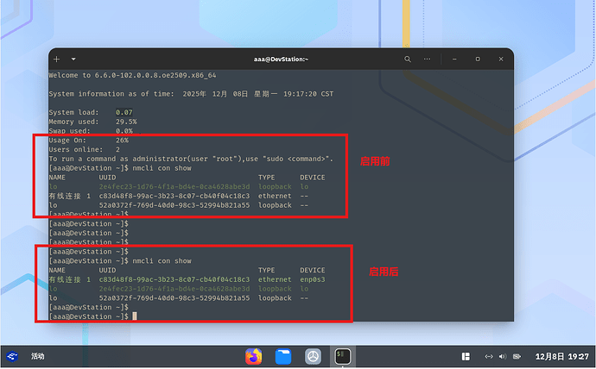Open the volume control tray icon

[x=503, y=355]
